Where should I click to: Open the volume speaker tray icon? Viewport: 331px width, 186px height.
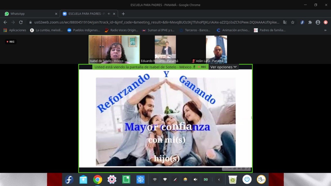pos(195,179)
